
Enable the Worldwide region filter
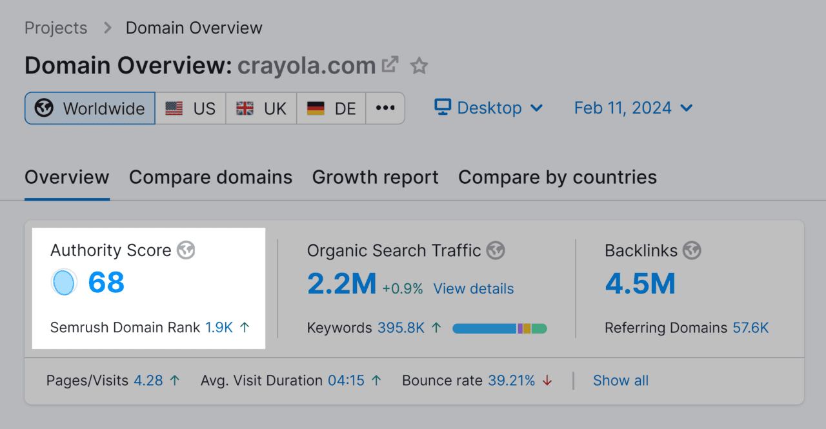point(89,108)
